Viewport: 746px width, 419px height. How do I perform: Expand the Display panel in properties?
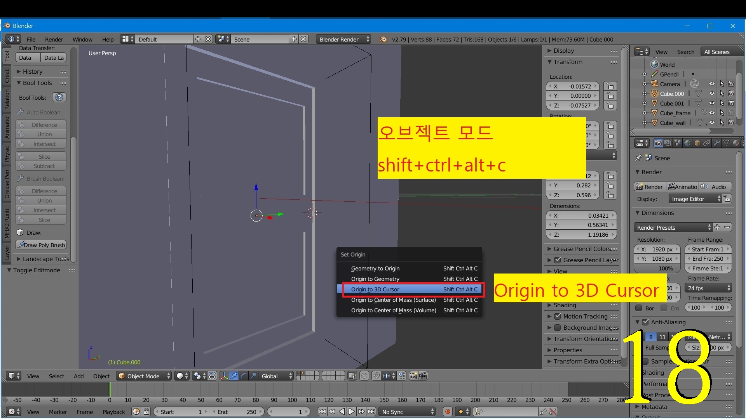pyautogui.click(x=563, y=51)
